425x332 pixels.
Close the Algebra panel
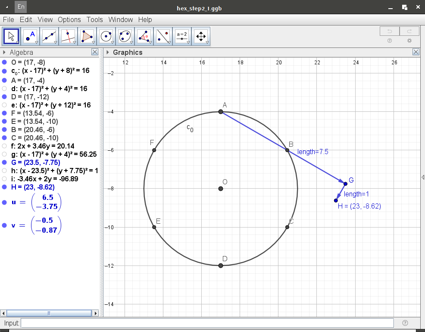click(x=95, y=52)
